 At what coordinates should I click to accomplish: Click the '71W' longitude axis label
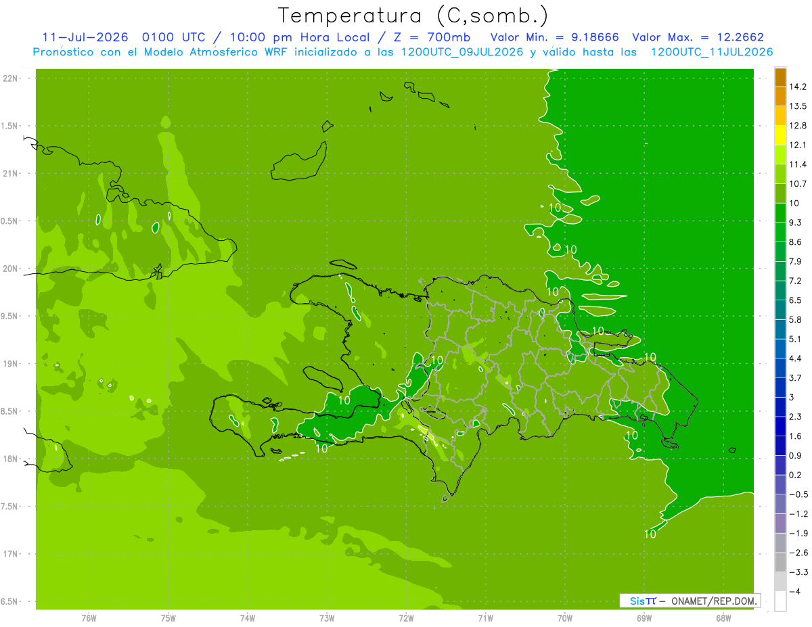(x=485, y=618)
